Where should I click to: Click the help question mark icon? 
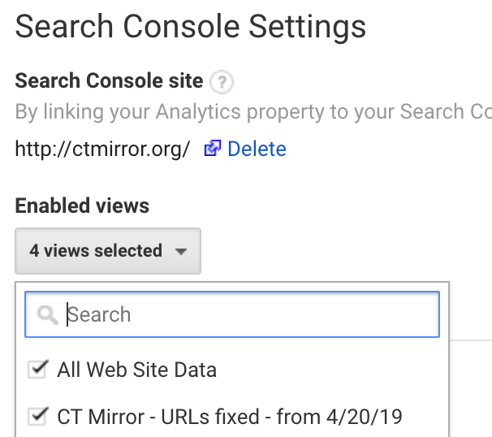coord(222,82)
